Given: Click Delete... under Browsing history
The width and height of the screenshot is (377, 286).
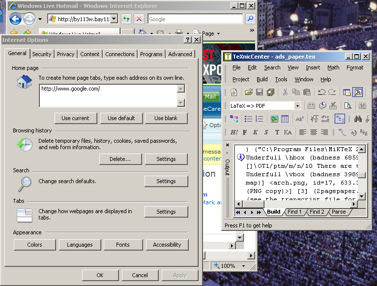Looking at the screenshot, I should point(120,159).
